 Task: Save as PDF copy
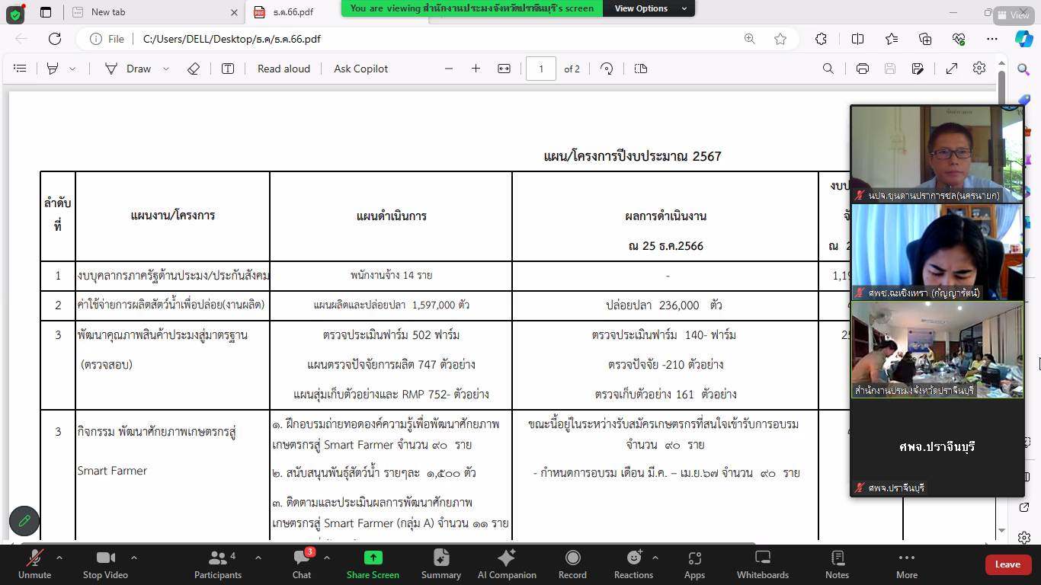[918, 69]
